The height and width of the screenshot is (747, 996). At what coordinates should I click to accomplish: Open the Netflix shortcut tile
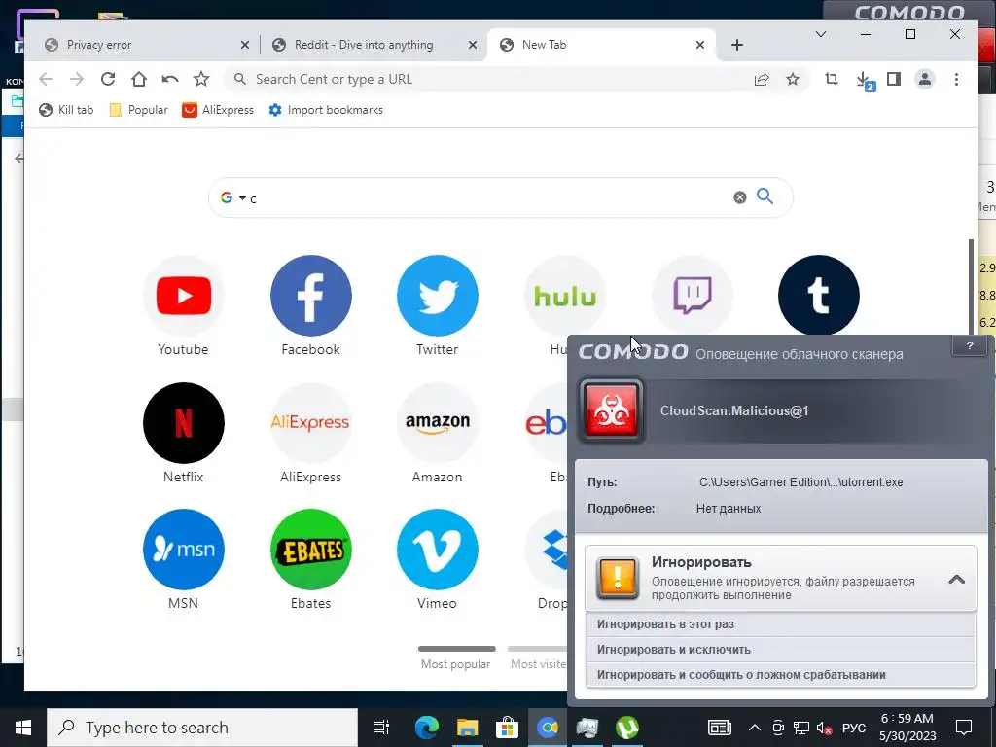184,422
